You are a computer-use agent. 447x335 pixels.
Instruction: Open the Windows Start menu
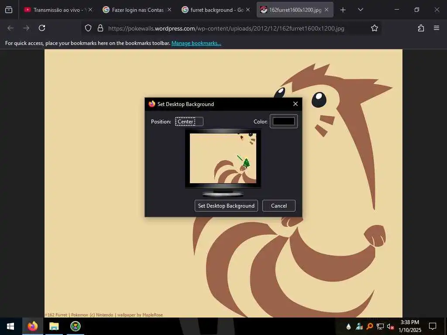tap(10, 326)
